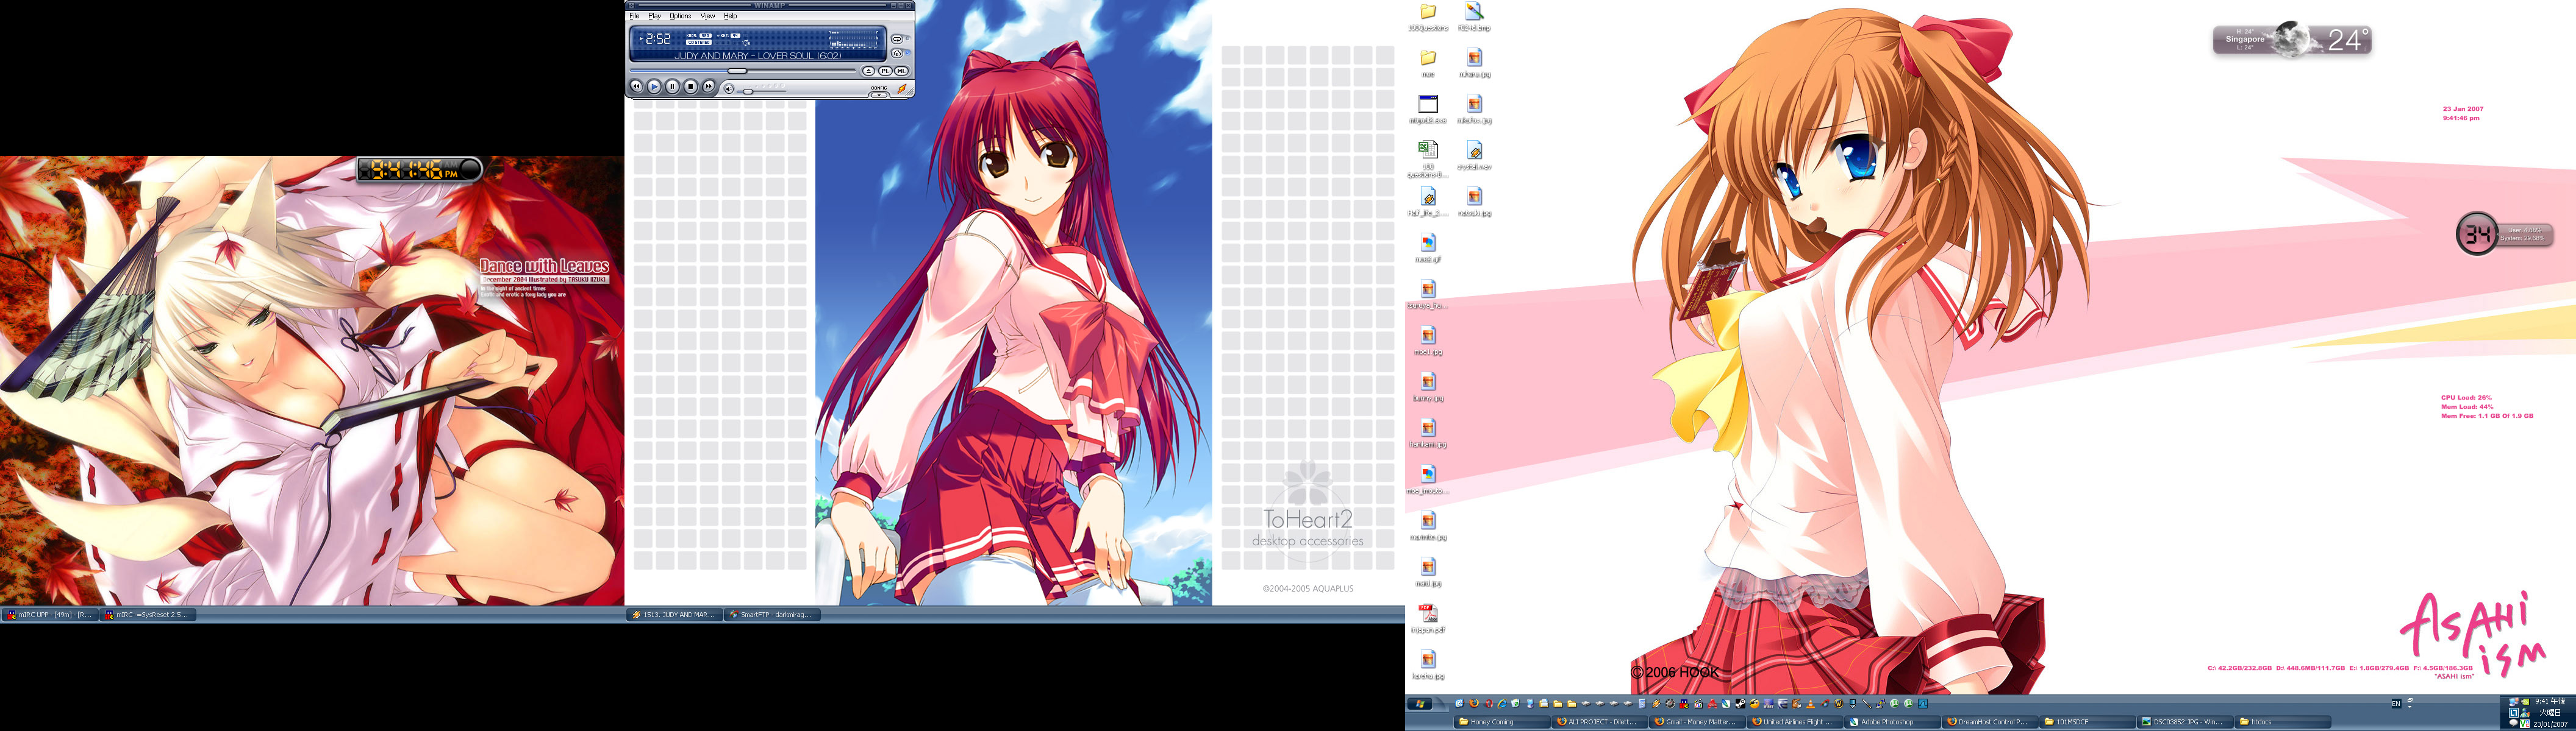
Task: Click the Winamp eject/open file button
Action: pyautogui.click(x=869, y=71)
